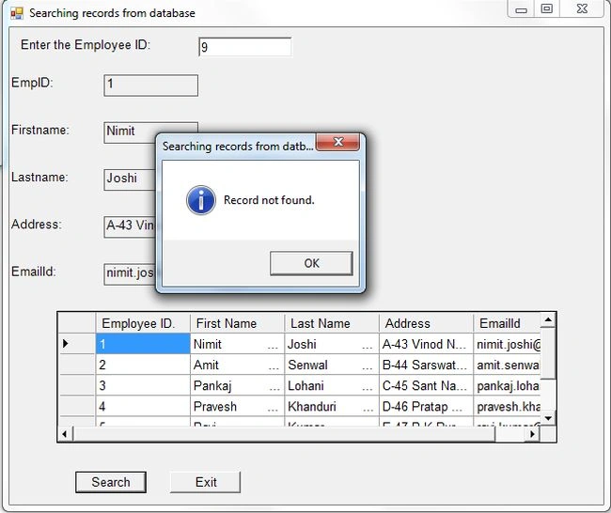Viewport: 611px width, 513px height.
Task: Click the EmailId text box
Action: coord(130,273)
